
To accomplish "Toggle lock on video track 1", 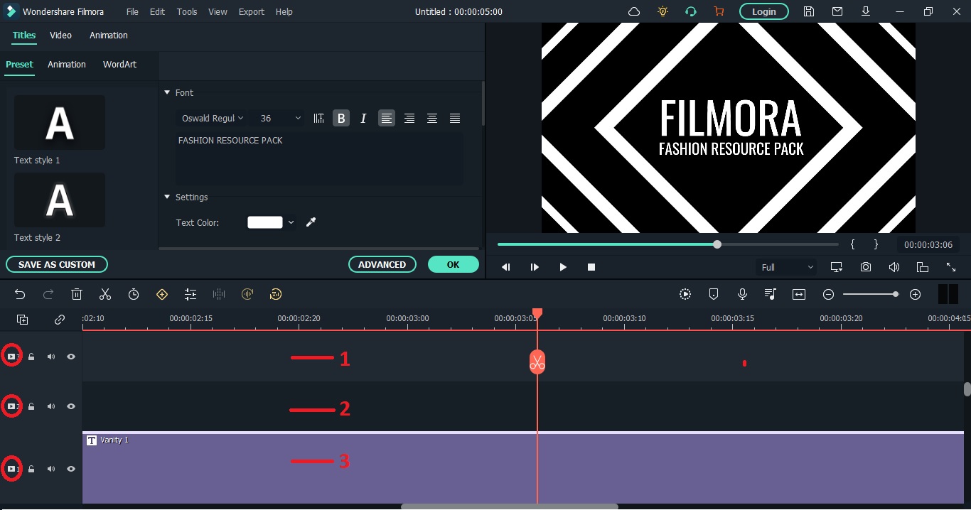I will [x=31, y=469].
